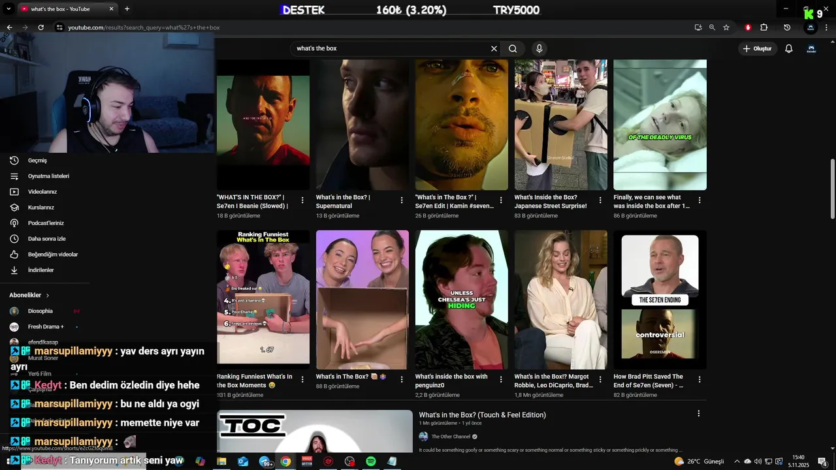
Task: Open options for penguinz0 short
Action: (501, 379)
